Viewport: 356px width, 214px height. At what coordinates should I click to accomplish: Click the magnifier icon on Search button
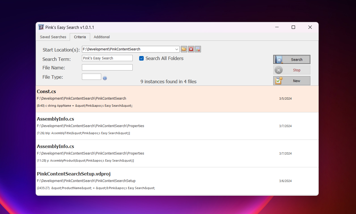[x=279, y=60]
